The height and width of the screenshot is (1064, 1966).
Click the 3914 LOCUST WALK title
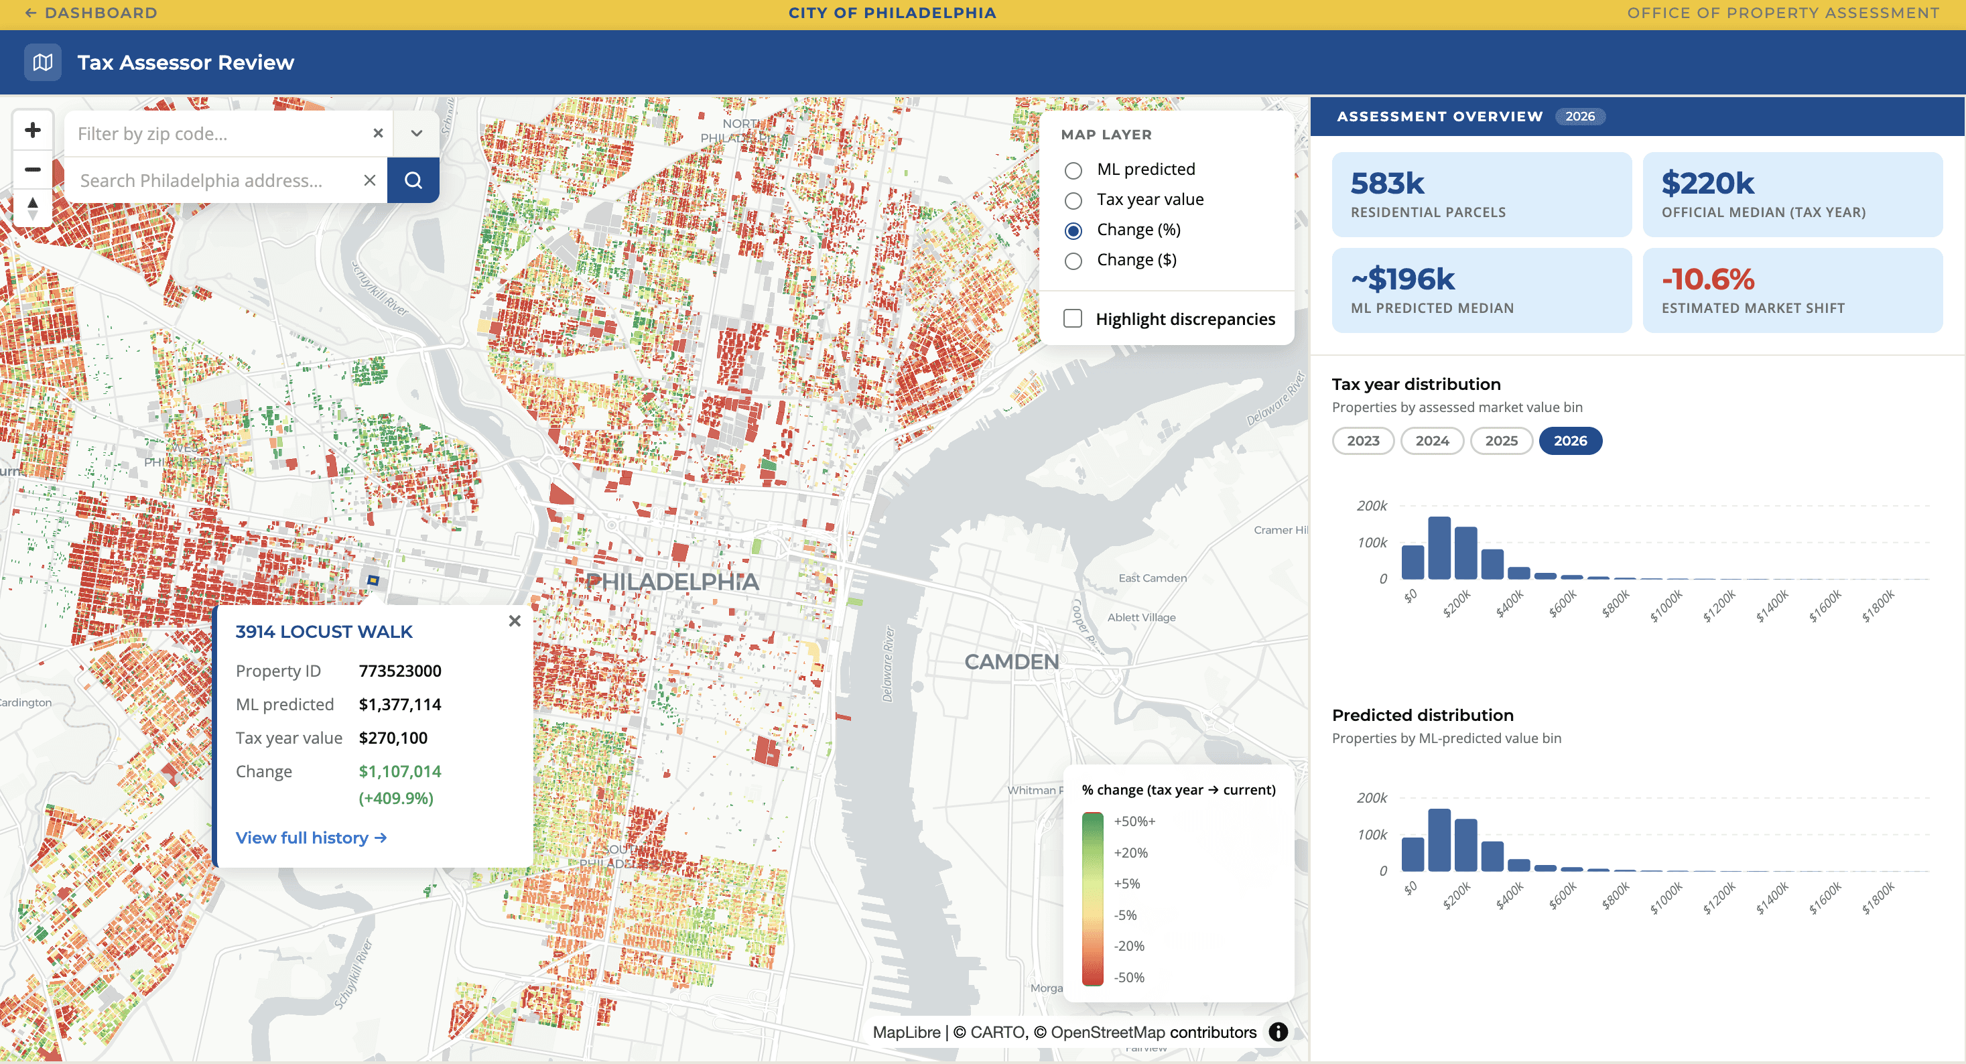[324, 632]
